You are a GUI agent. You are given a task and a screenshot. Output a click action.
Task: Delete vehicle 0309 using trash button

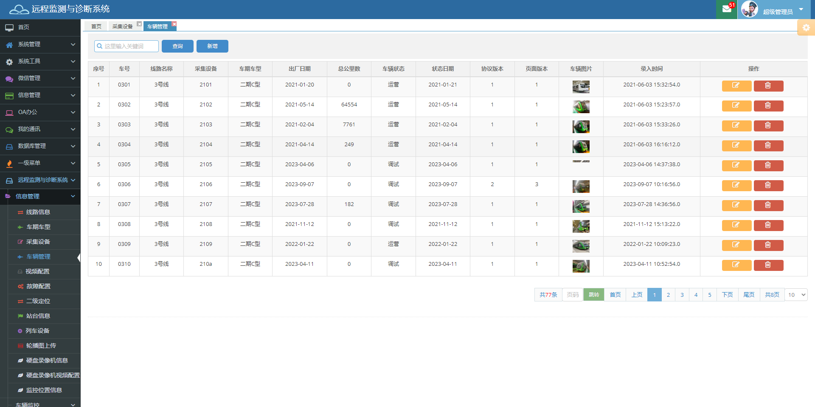coord(768,245)
